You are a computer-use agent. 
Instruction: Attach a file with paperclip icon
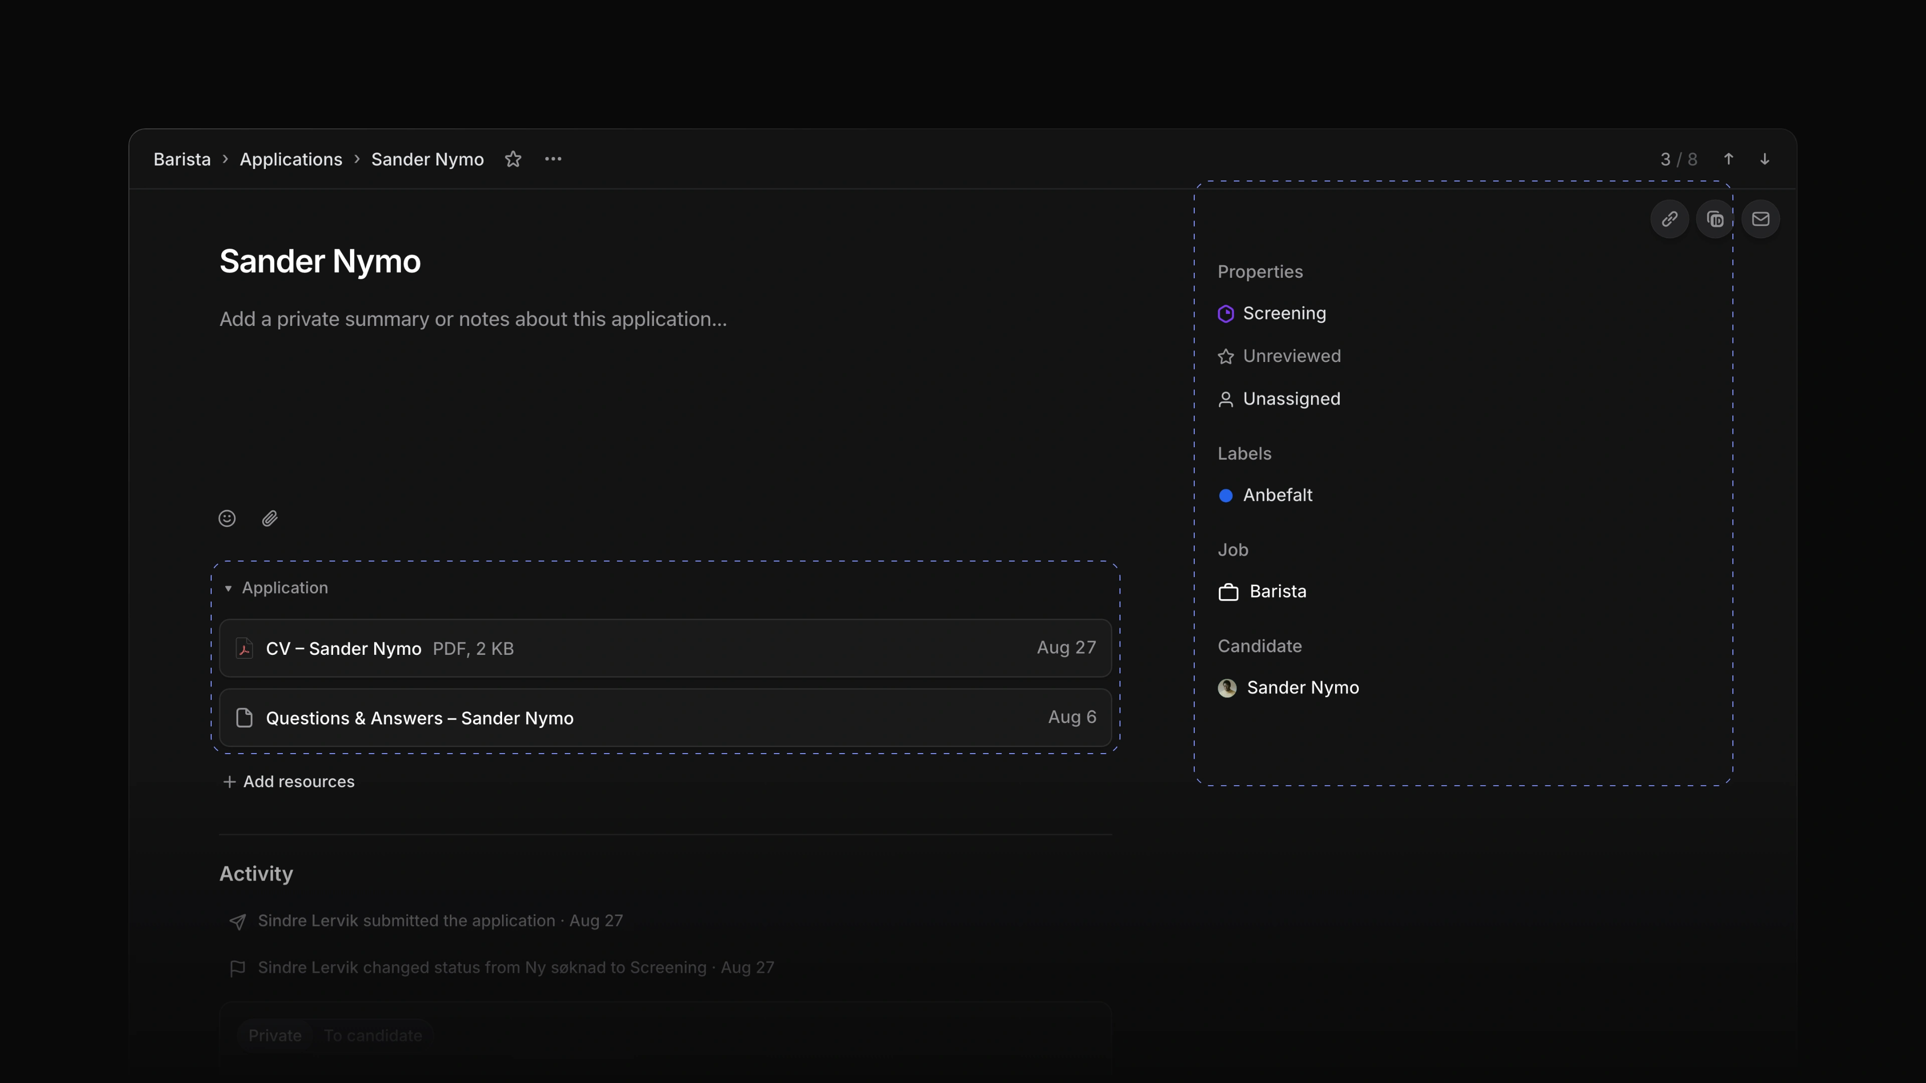pos(270,519)
